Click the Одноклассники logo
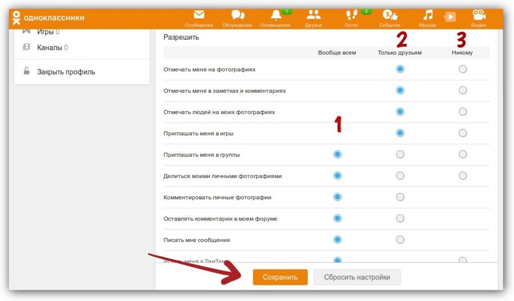Image resolution: width=514 pixels, height=301 pixels. [49, 18]
